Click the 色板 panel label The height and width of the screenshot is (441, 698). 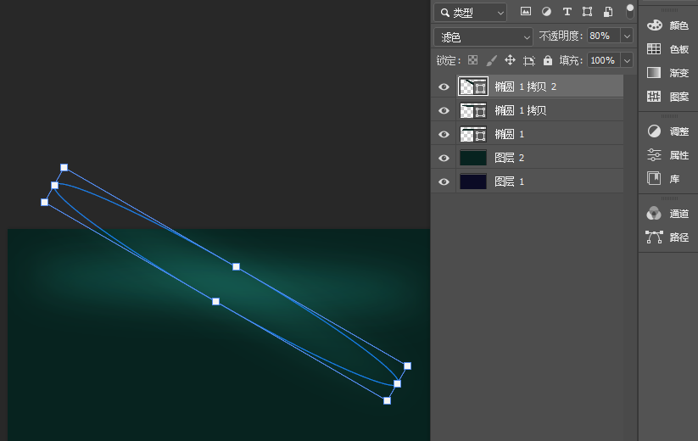point(678,49)
